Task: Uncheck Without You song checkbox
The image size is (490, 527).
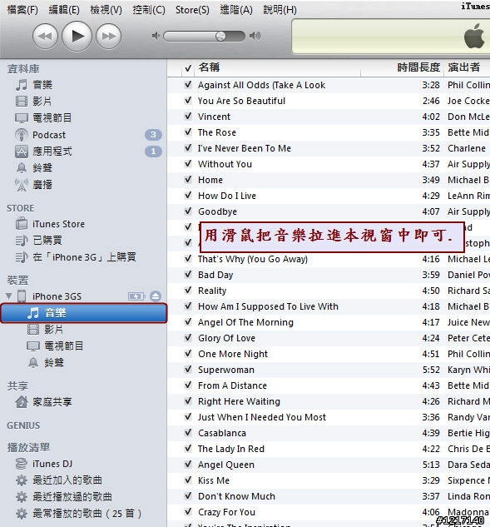Action: (x=188, y=164)
